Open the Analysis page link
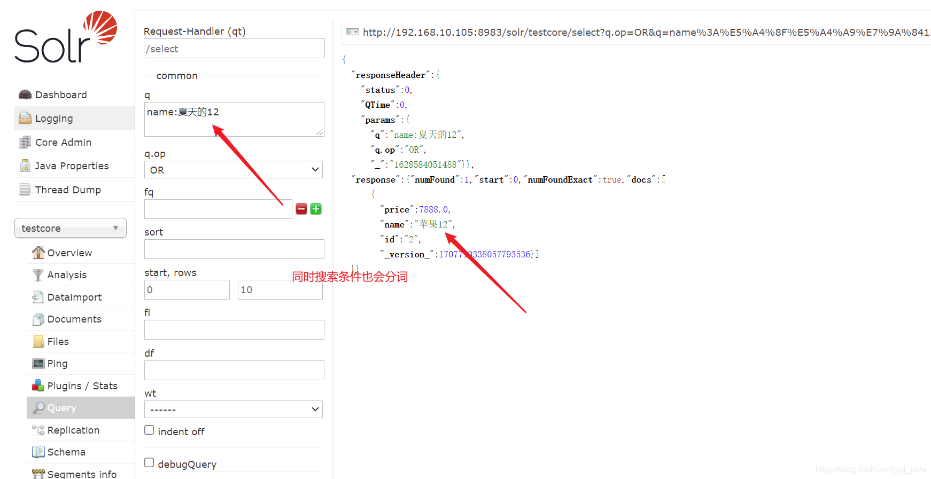Viewport: 931px width, 479px height. [67, 275]
